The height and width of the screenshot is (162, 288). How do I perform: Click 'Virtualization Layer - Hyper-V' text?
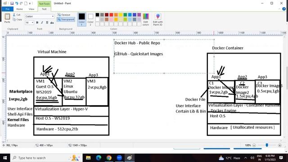61,109
